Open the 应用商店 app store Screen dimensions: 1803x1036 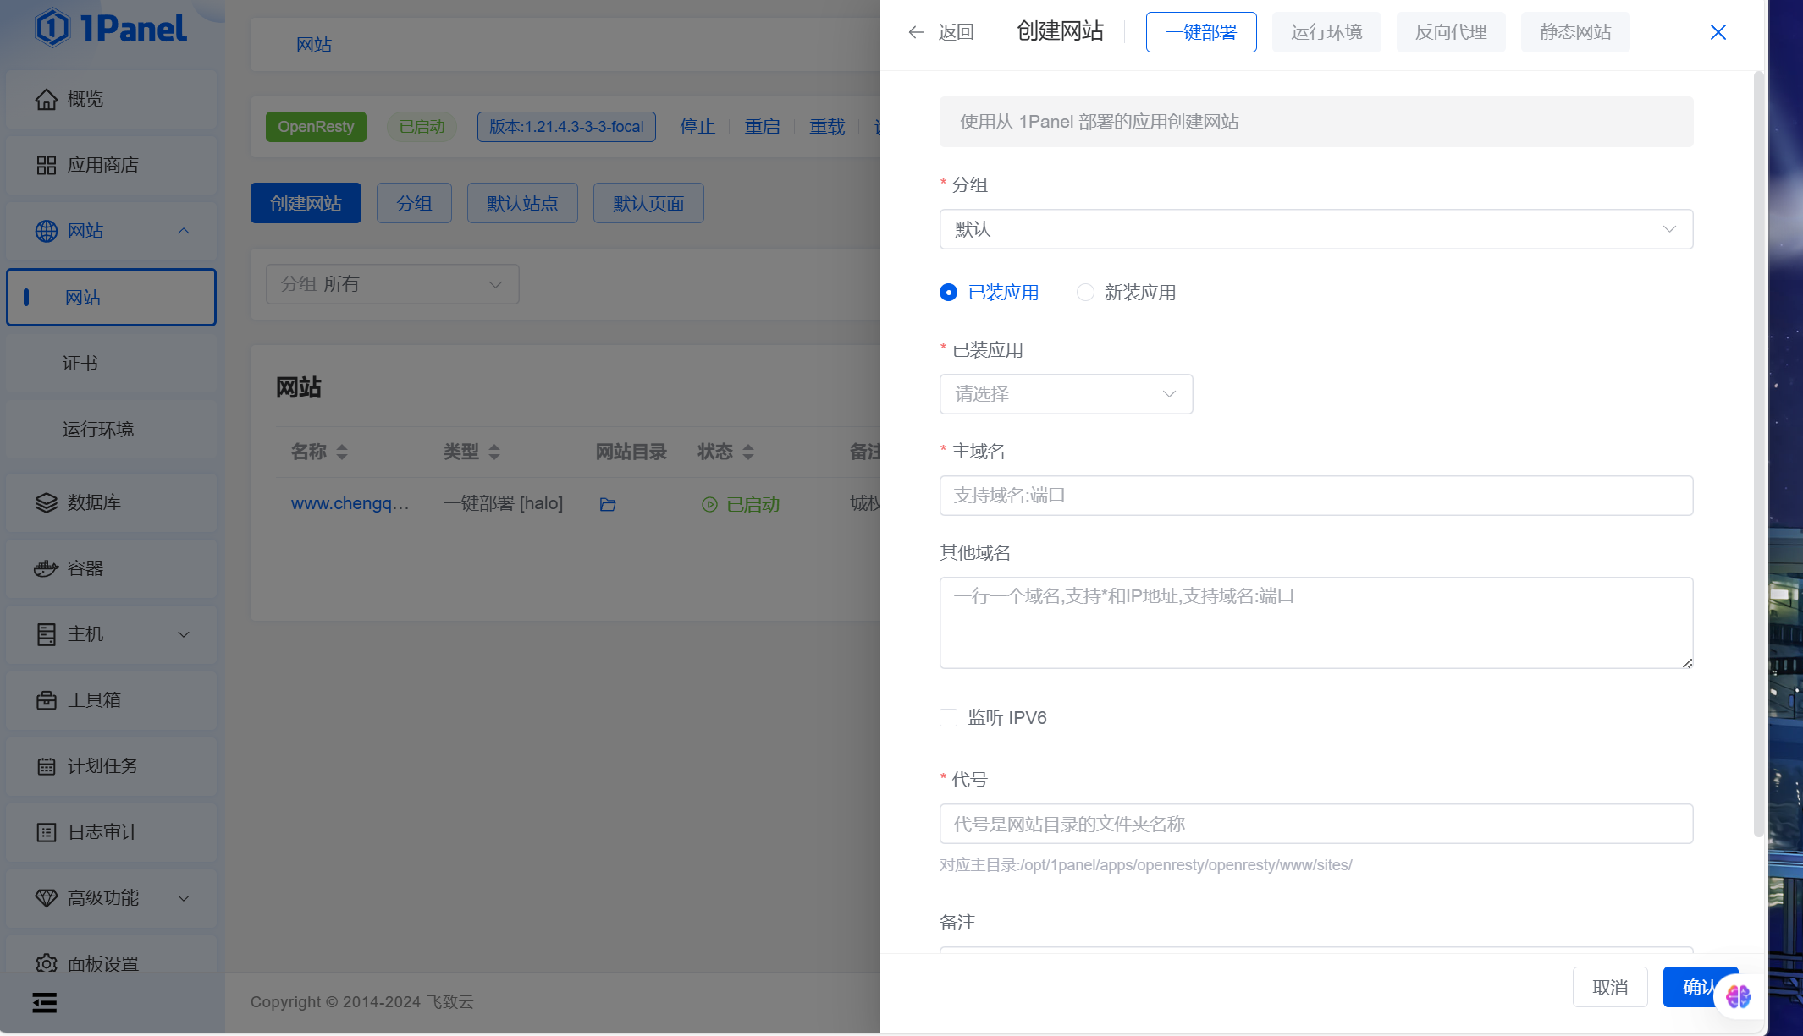(102, 165)
